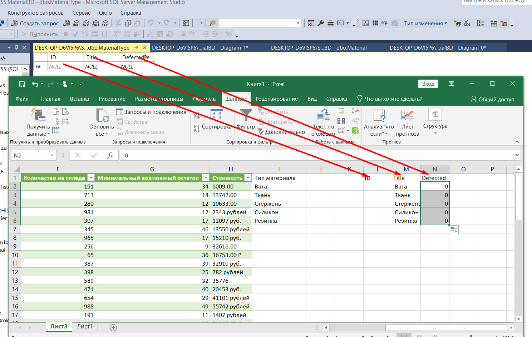Open the Рецензирование ribbon tab
This screenshot has height=337, width=532.
[x=277, y=99]
